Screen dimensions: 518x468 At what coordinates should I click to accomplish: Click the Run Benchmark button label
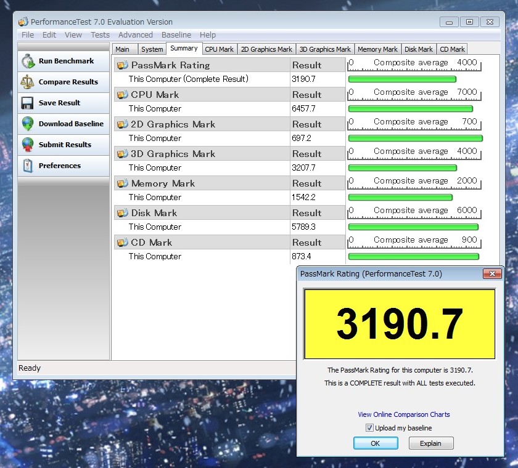(66, 61)
